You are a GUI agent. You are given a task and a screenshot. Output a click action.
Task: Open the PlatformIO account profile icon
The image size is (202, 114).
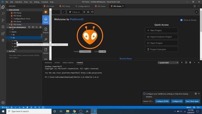[196, 12]
